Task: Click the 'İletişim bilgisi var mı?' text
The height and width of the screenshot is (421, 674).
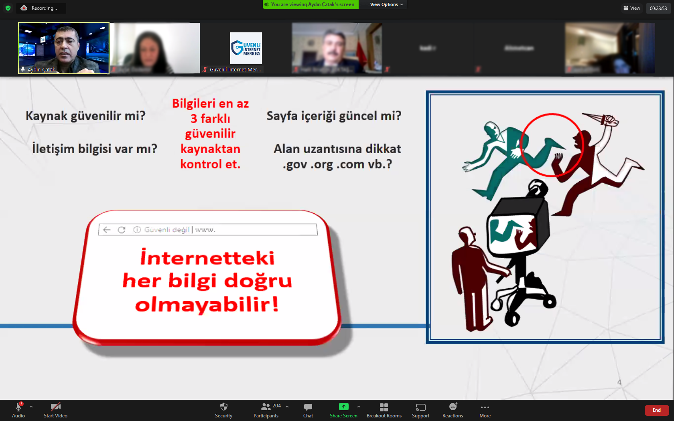Action: click(95, 149)
